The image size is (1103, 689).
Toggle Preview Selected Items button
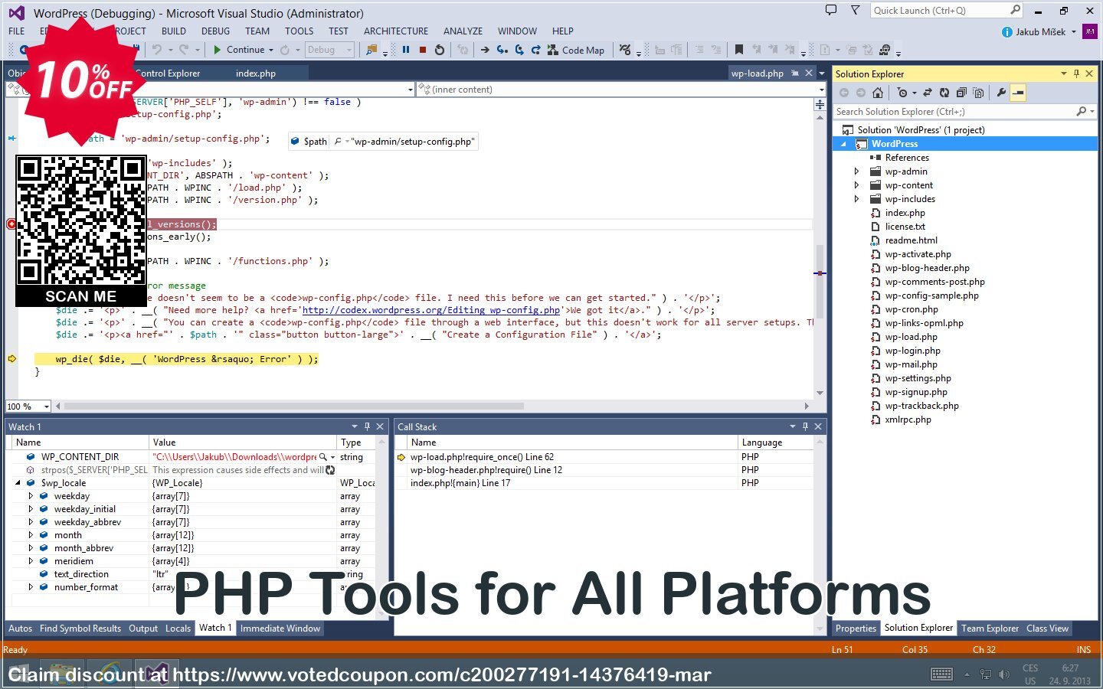1018,93
